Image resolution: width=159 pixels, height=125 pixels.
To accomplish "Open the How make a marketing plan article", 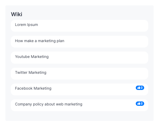I will click(x=40, y=41).
